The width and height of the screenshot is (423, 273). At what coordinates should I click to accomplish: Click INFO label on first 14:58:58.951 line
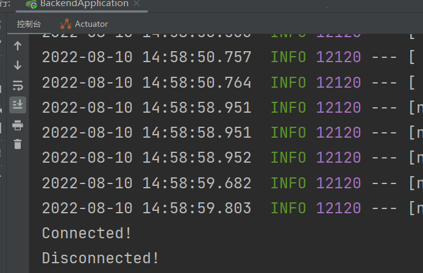[x=288, y=108]
